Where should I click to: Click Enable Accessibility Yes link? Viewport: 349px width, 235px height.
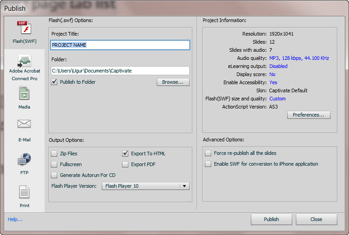click(273, 82)
